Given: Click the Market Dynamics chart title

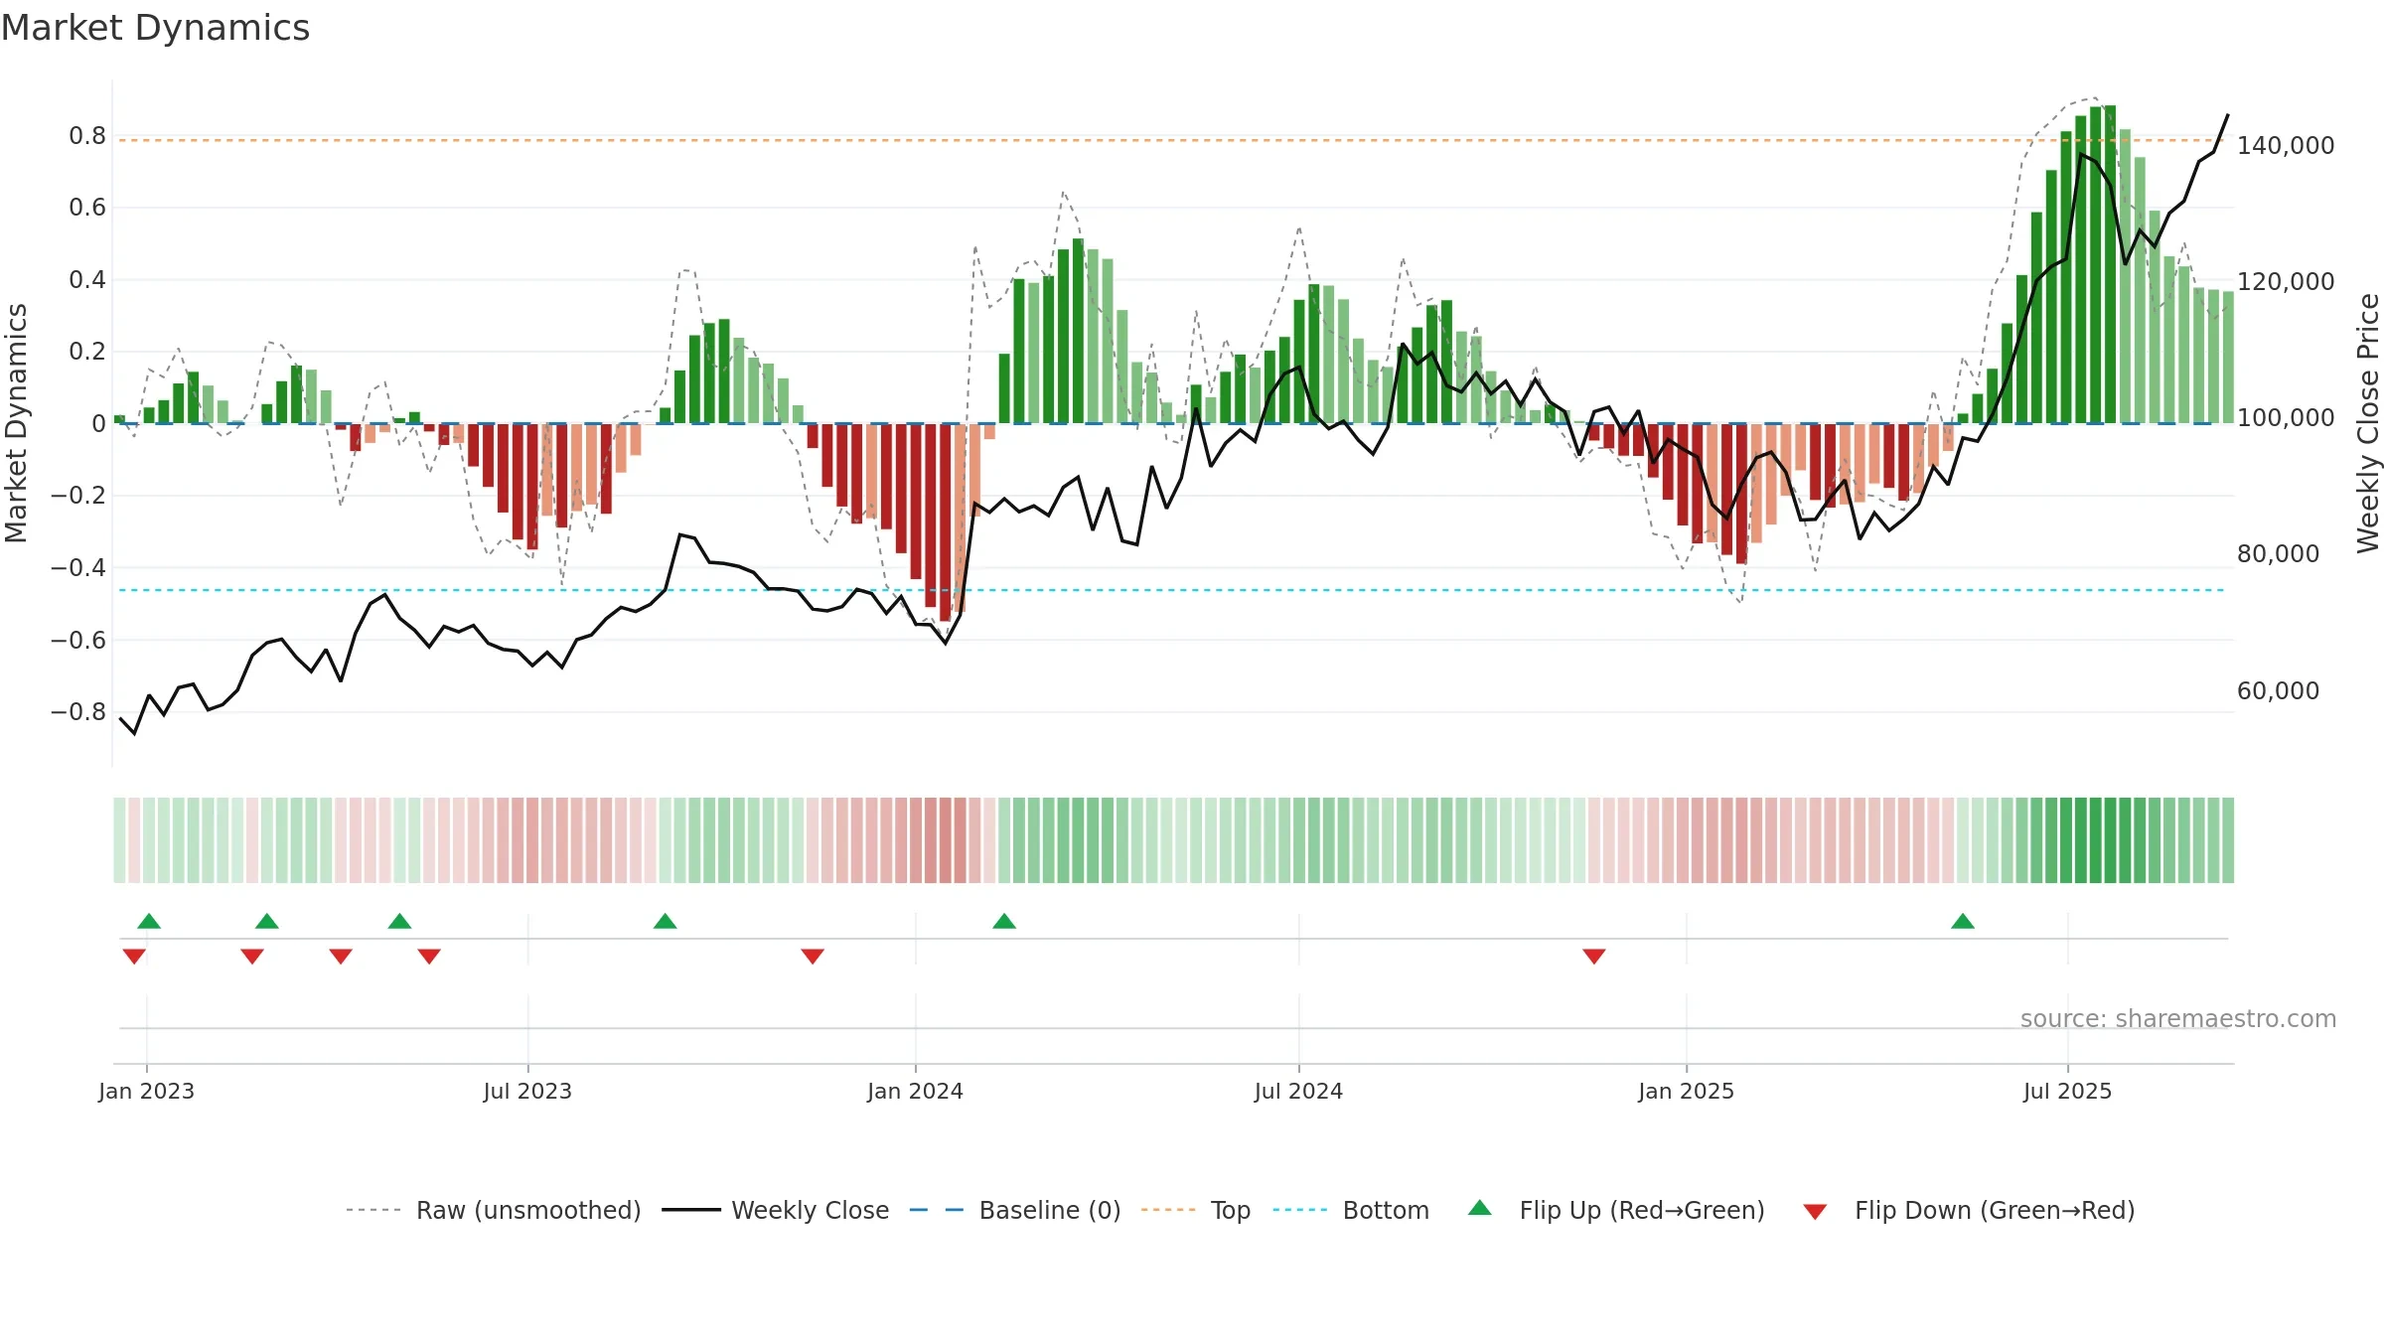Looking at the screenshot, I should point(155,28).
